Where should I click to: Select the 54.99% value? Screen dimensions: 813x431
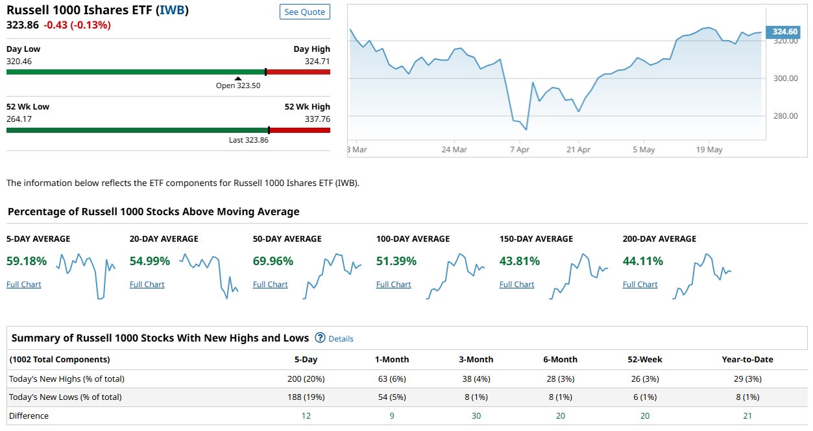tap(150, 261)
